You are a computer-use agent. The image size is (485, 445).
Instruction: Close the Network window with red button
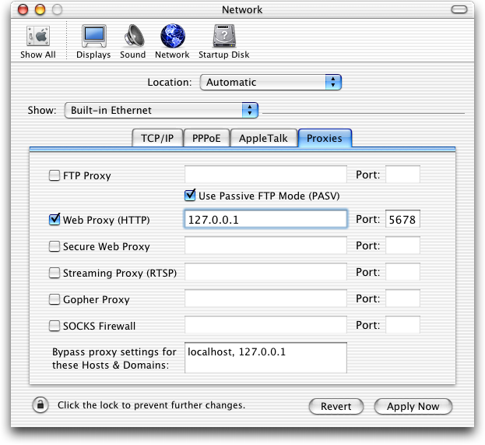click(x=23, y=9)
